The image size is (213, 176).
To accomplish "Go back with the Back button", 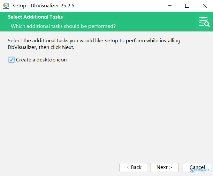I will [x=134, y=167].
